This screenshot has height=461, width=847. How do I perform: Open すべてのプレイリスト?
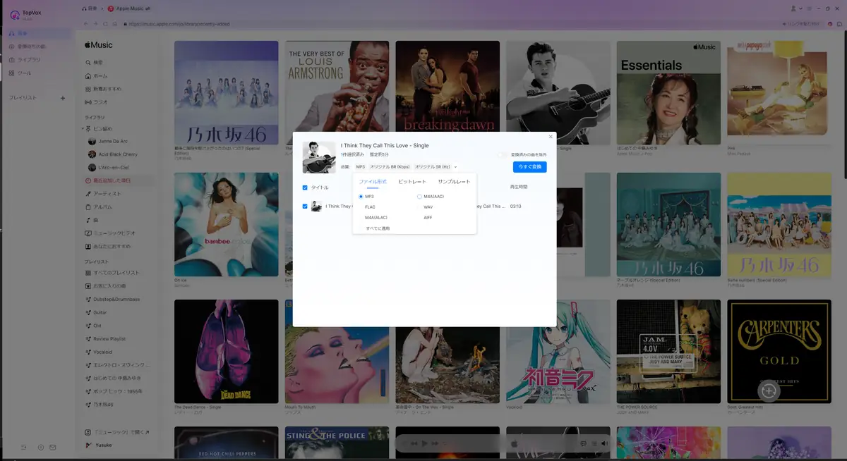click(x=112, y=273)
